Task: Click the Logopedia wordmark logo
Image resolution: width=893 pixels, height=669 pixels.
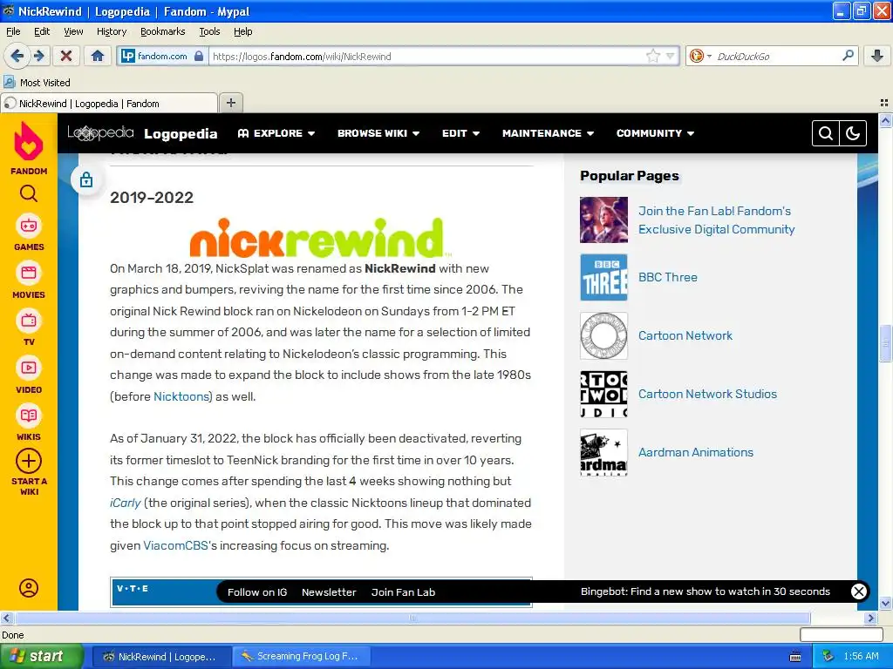Action: 100,133
